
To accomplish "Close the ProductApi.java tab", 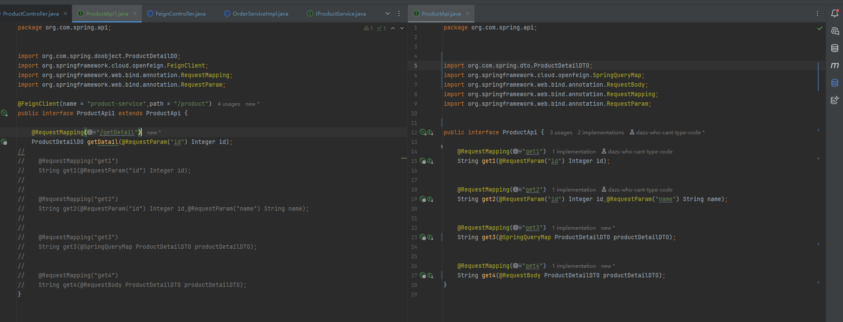I will tap(467, 13).
